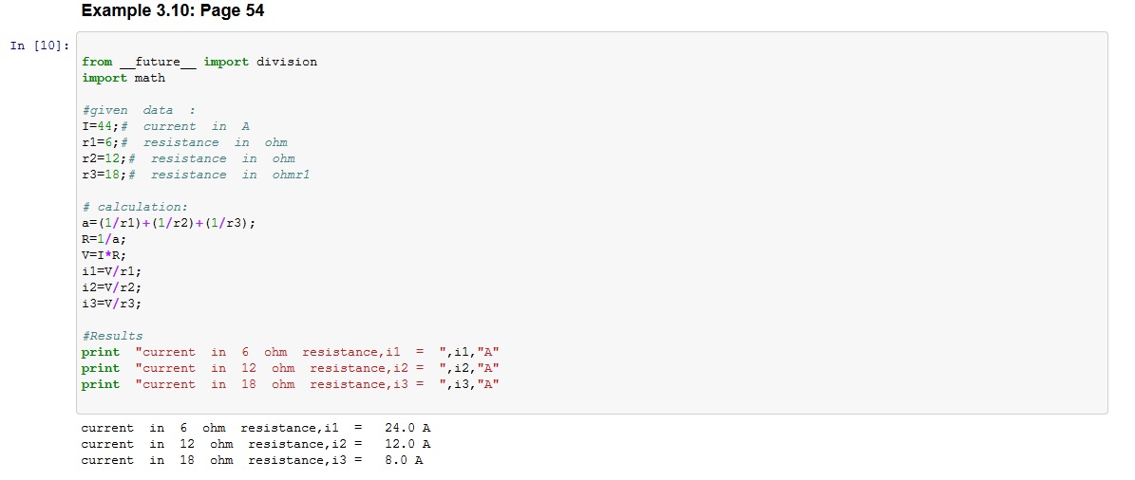Click the r2=12 resistance line
The image size is (1135, 480).
point(188,158)
